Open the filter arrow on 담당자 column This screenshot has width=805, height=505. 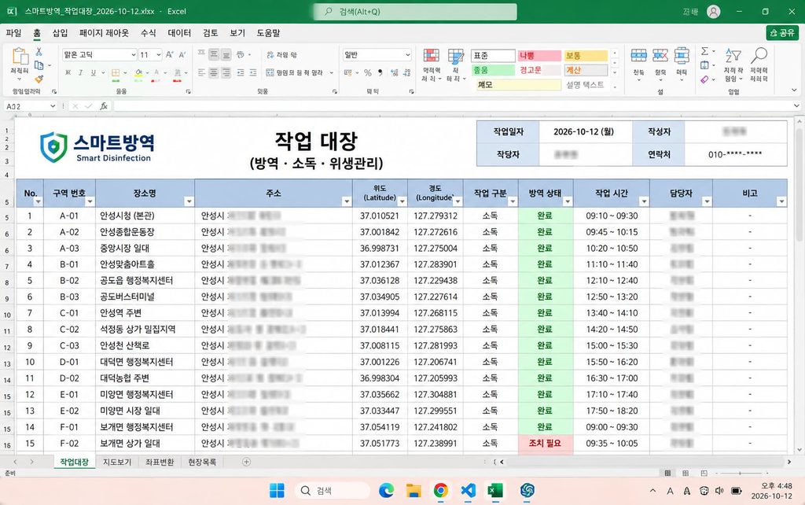click(x=707, y=201)
